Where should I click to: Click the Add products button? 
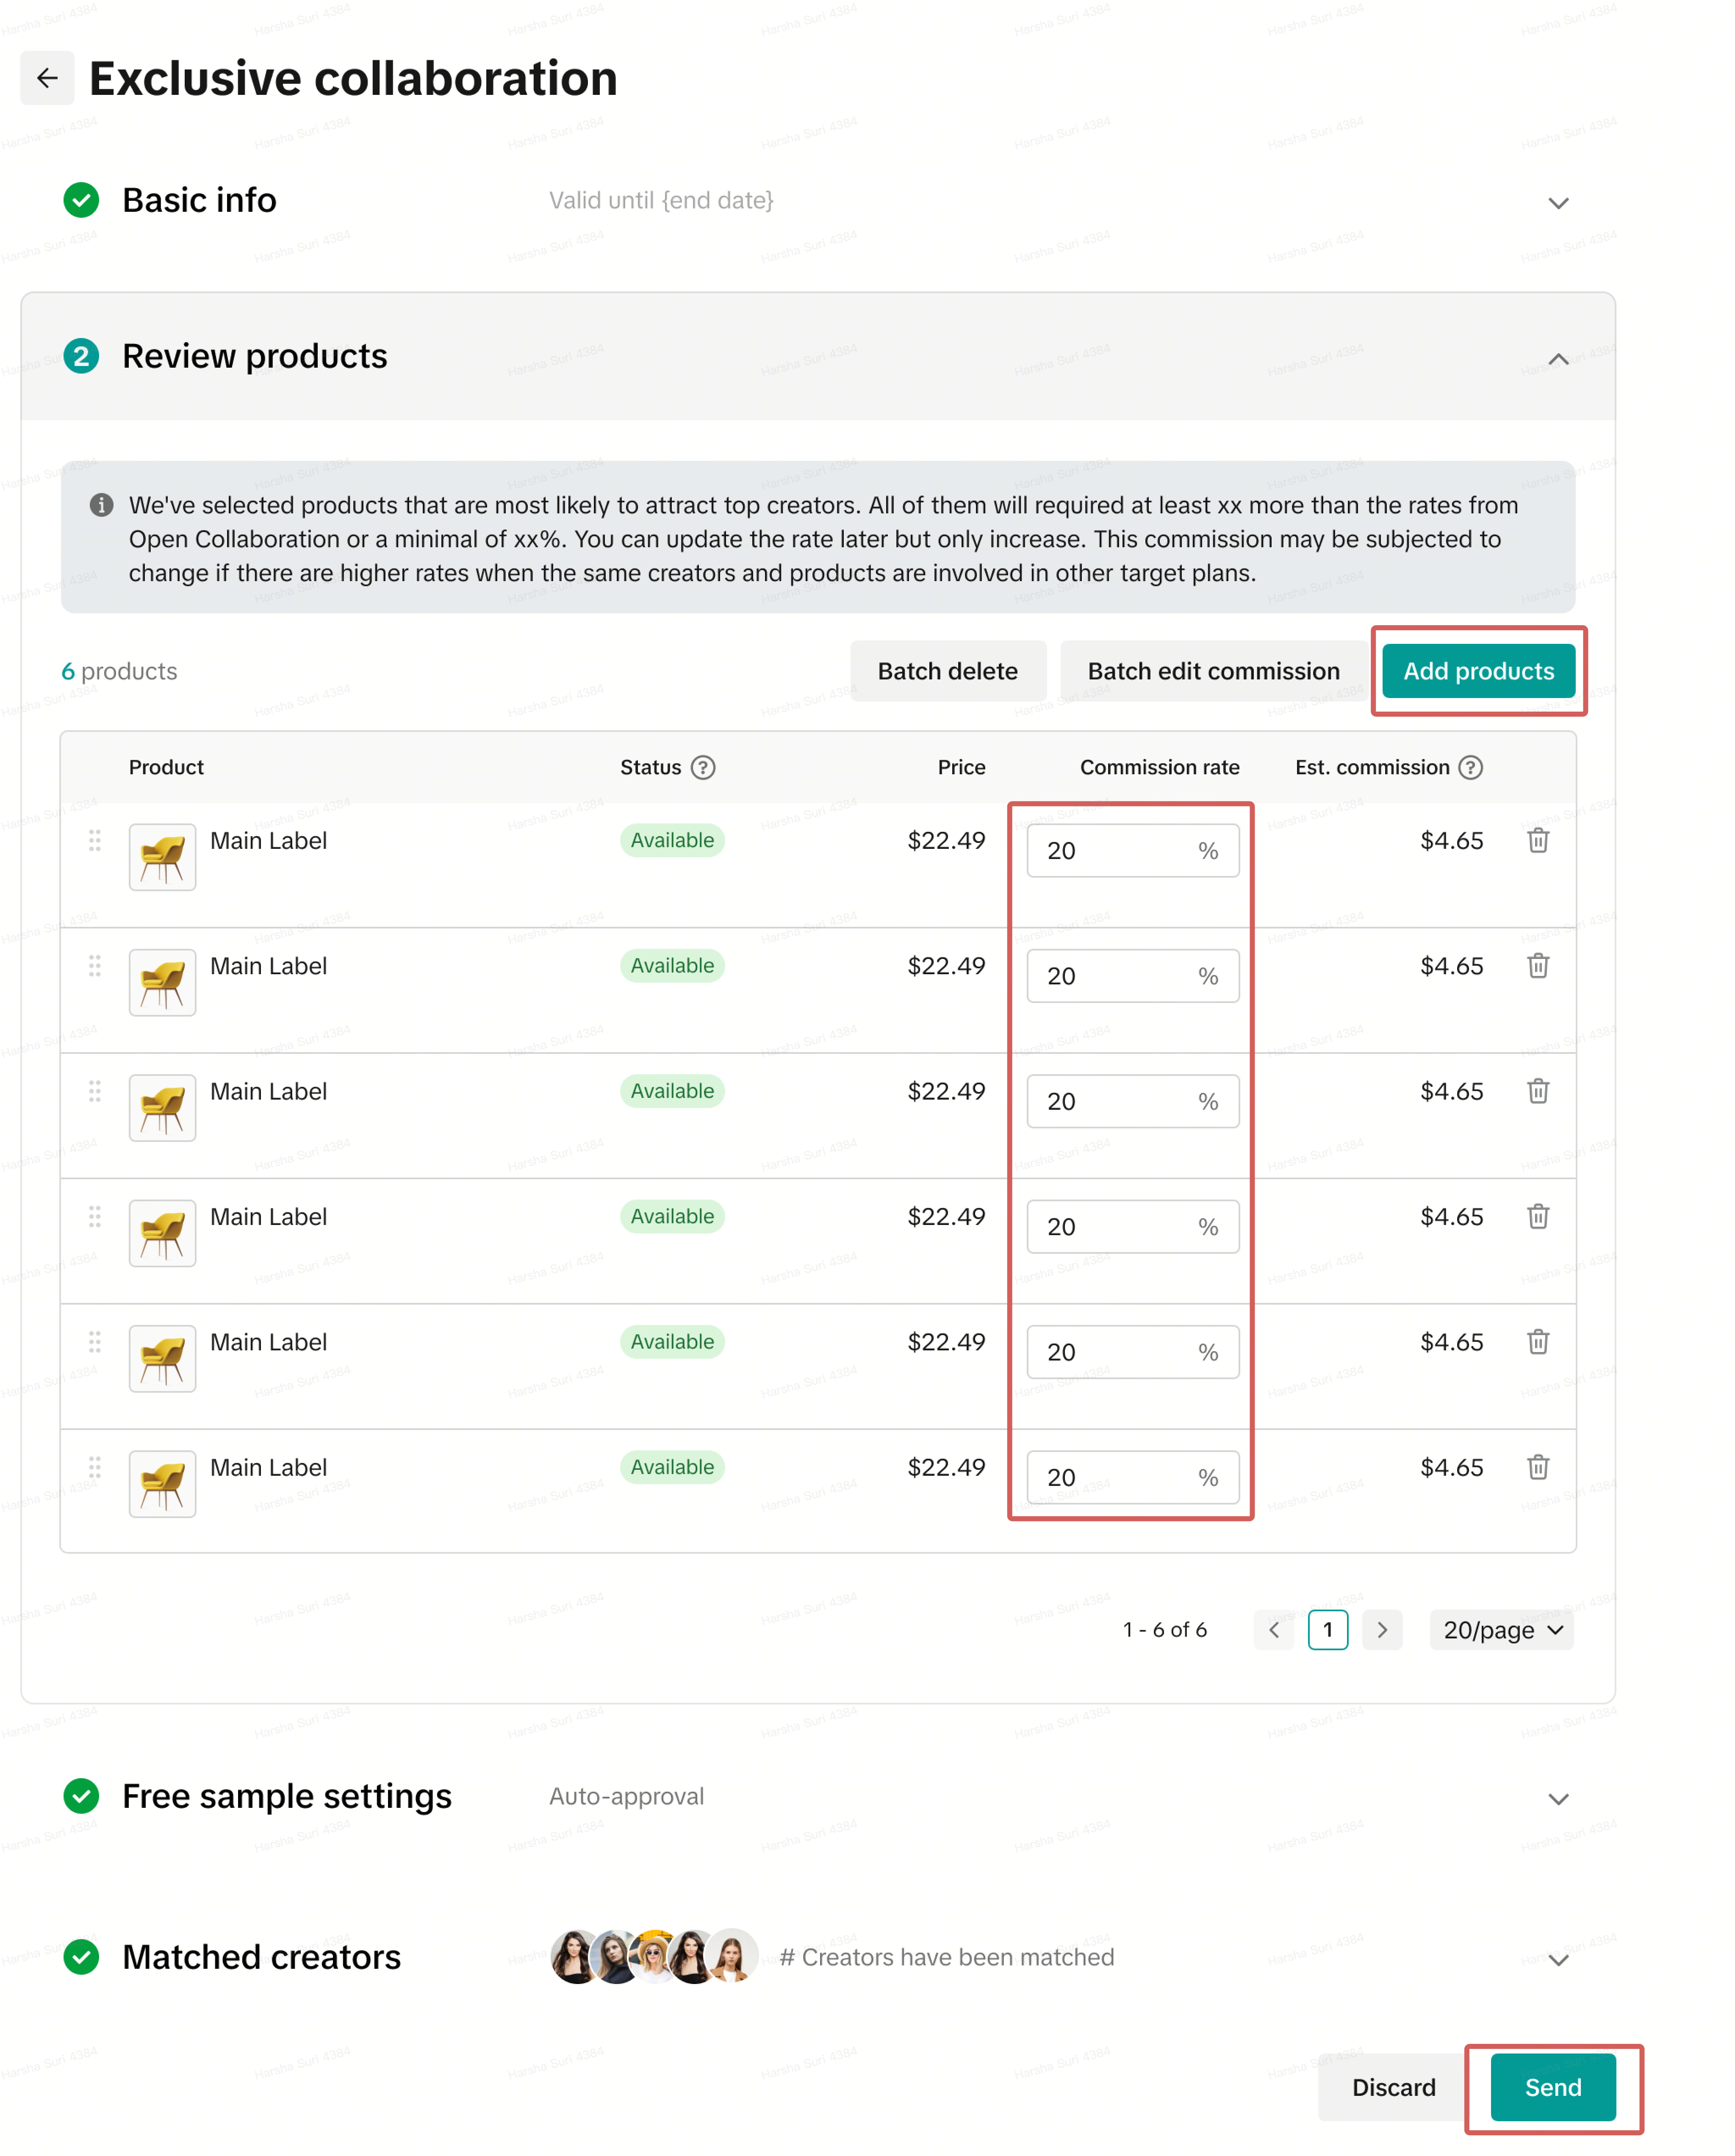click(1477, 671)
